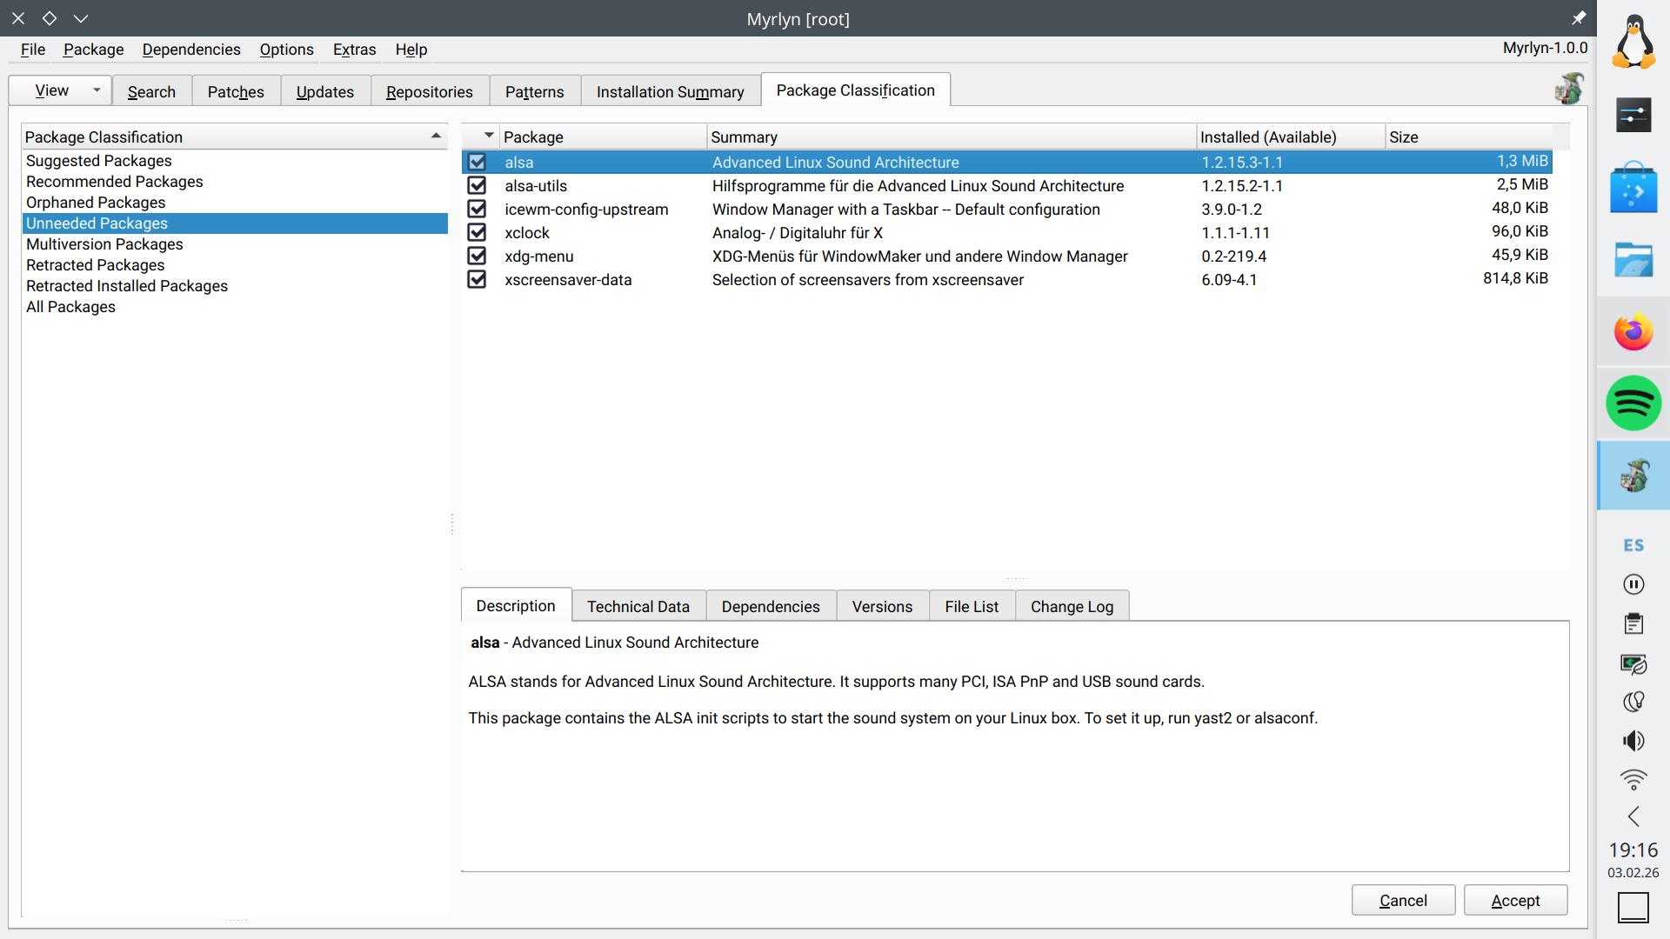
Task: Open Spotify from the side panel
Action: [x=1633, y=403]
